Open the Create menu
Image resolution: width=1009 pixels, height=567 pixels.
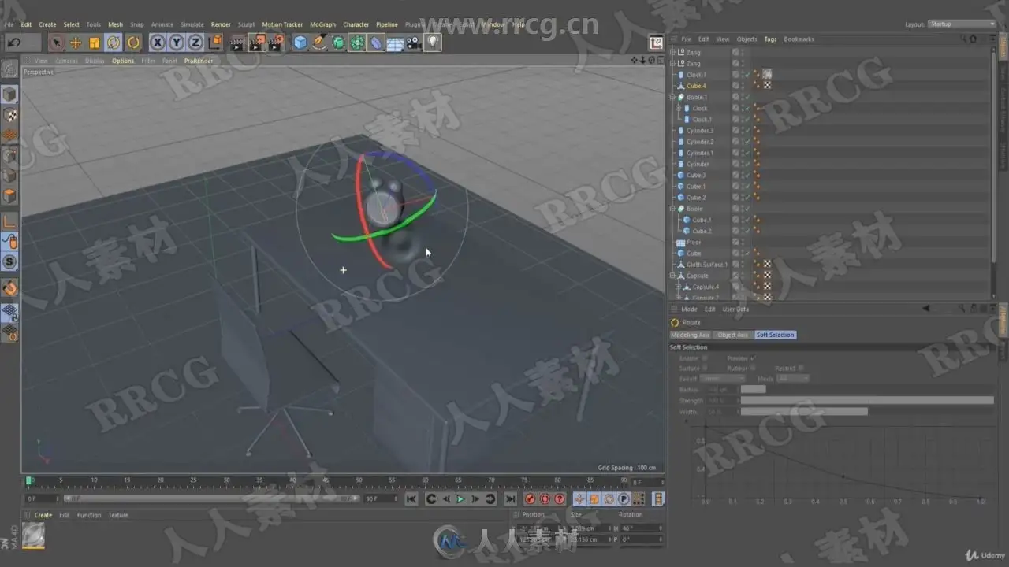(47, 24)
